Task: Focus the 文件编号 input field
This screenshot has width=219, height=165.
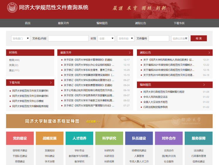Action: coord(159,38)
